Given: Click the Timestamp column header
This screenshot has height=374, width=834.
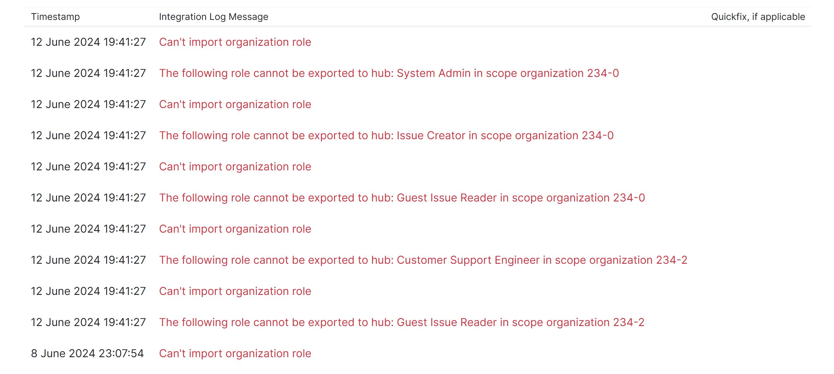Looking at the screenshot, I should 55,17.
